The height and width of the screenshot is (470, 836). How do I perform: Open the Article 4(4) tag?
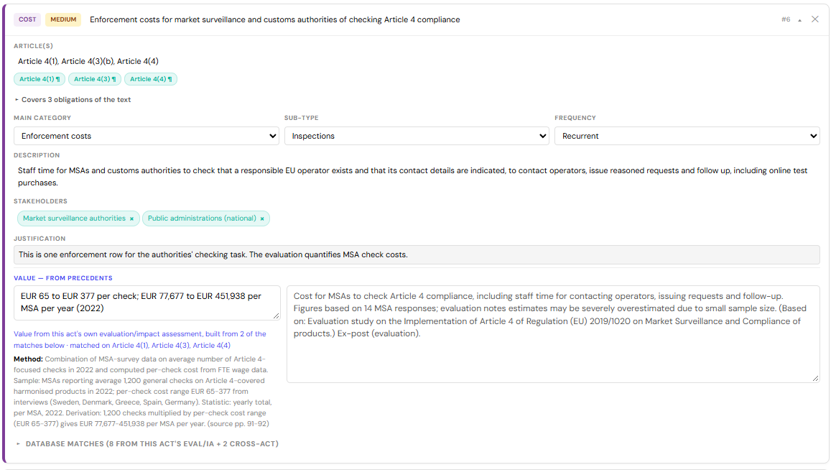151,79
